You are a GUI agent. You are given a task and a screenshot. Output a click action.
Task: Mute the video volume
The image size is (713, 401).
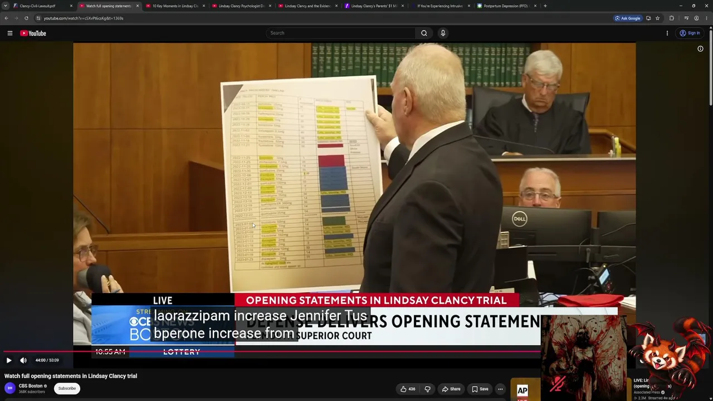(23, 360)
